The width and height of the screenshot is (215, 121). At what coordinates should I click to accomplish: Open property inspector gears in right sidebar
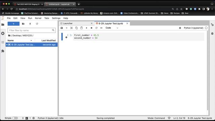pyautogui.click(x=212, y=25)
